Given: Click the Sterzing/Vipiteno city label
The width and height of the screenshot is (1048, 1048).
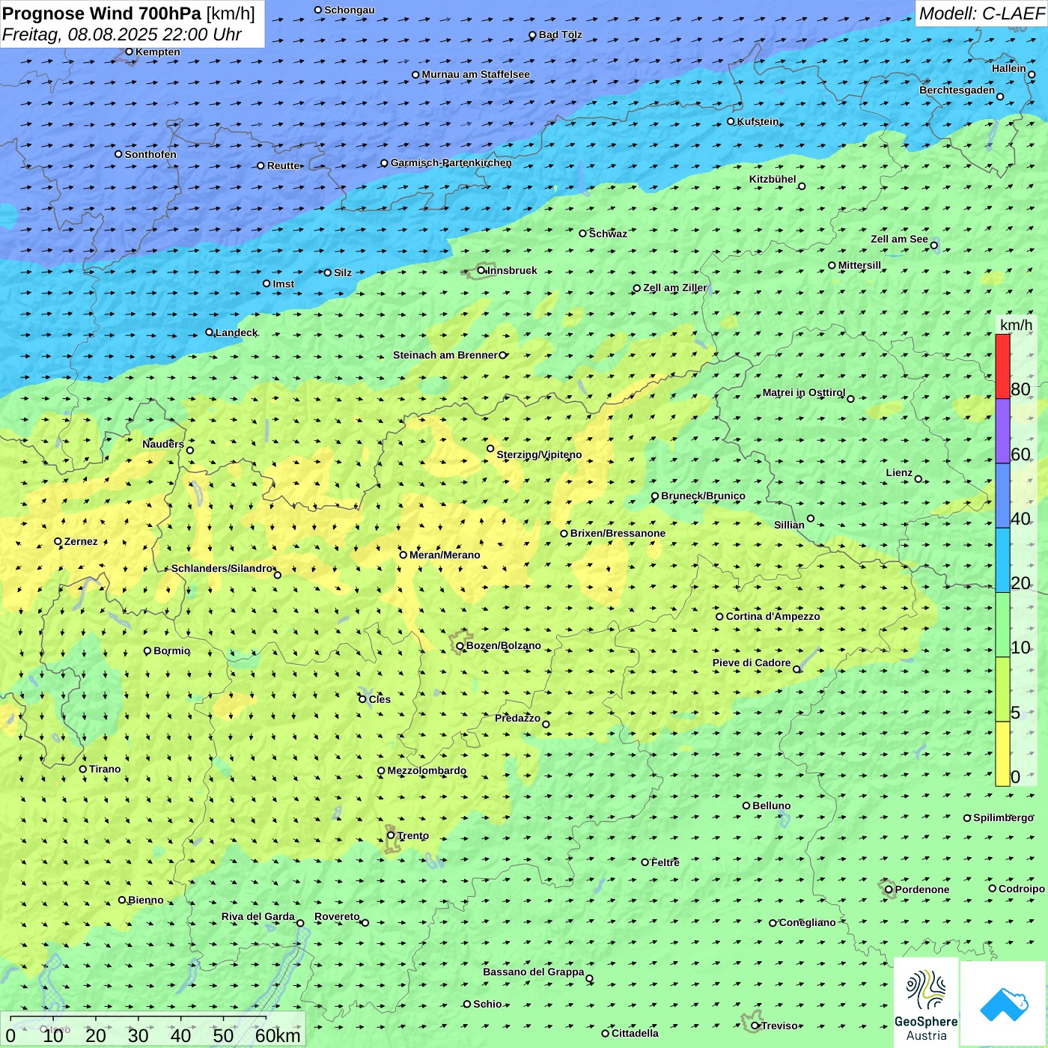Looking at the screenshot, I should (x=539, y=454).
